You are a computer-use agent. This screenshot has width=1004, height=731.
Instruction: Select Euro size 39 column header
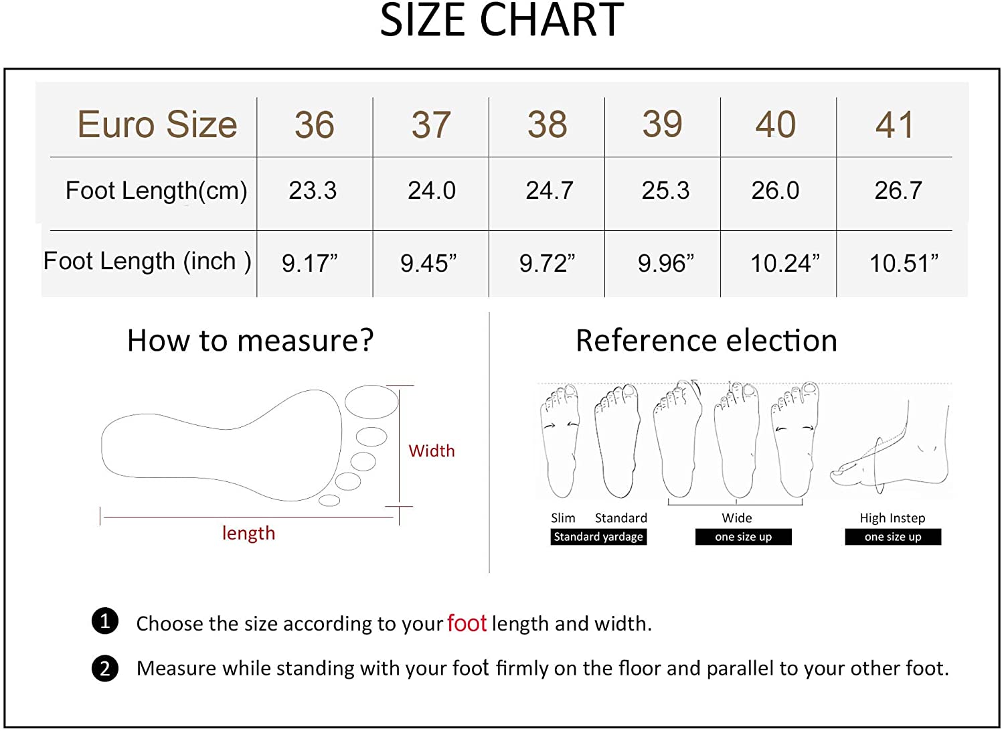[x=663, y=124]
